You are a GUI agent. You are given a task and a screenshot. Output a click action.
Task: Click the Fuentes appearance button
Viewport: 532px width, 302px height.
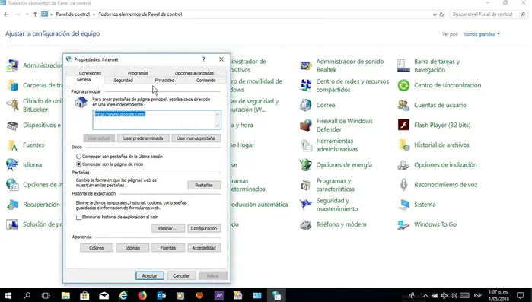pos(168,248)
